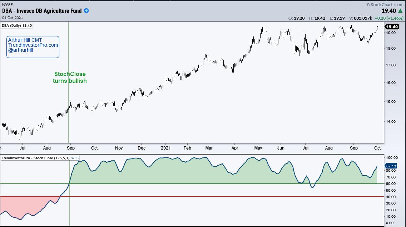406x227 pixels.
Task: Click the May label on the date axis
Action: click(x=258, y=148)
